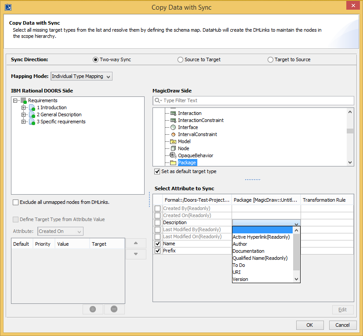The height and width of the screenshot is (336, 363).
Task: Click the Type Filter Text field
Action: click(255, 100)
